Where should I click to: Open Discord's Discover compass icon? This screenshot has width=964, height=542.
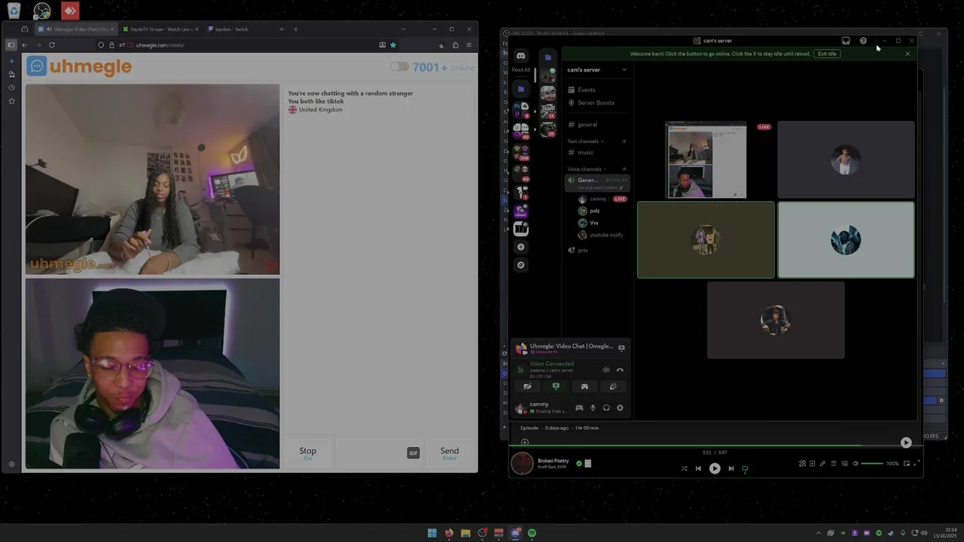click(520, 265)
